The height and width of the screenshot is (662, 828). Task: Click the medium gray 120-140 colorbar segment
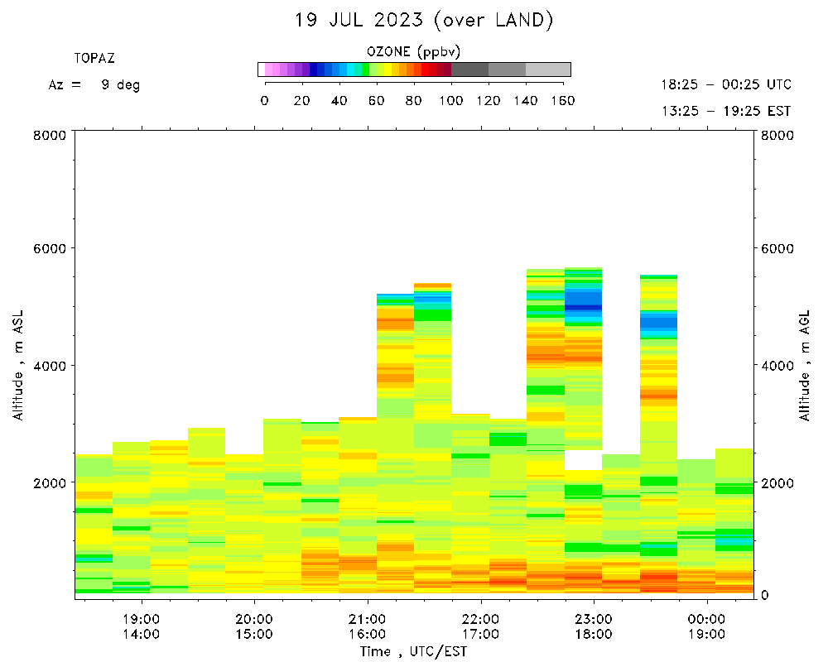508,70
